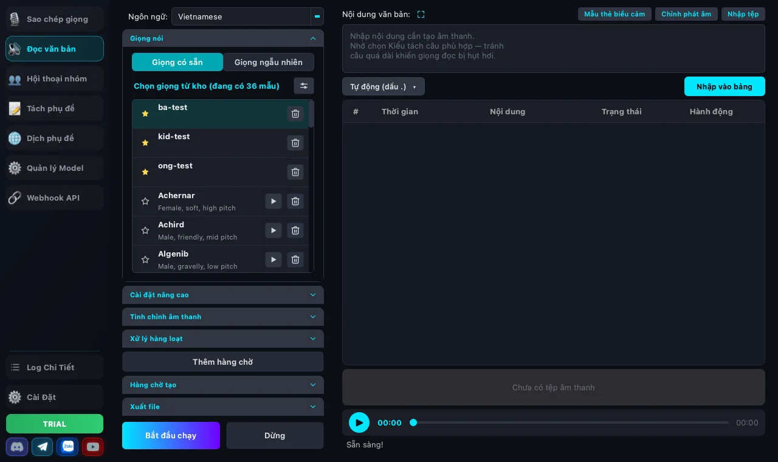
Task: Open Webhook API page
Action: point(55,198)
